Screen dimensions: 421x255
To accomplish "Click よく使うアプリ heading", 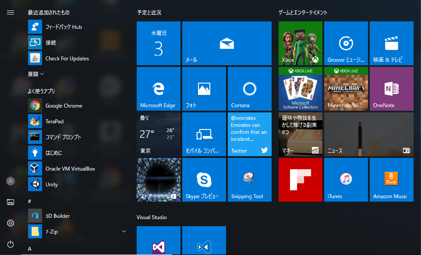I will (41, 91).
